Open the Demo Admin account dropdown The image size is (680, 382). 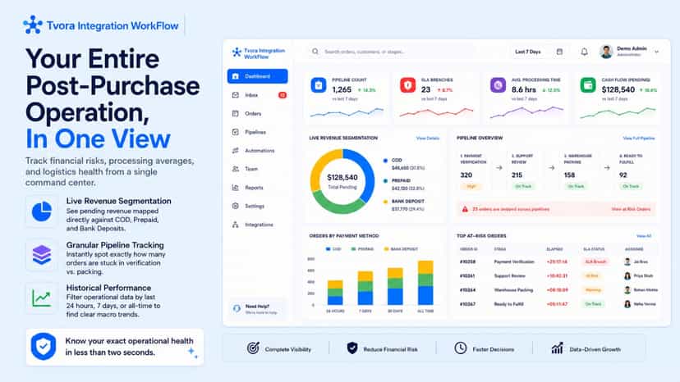tap(657, 52)
